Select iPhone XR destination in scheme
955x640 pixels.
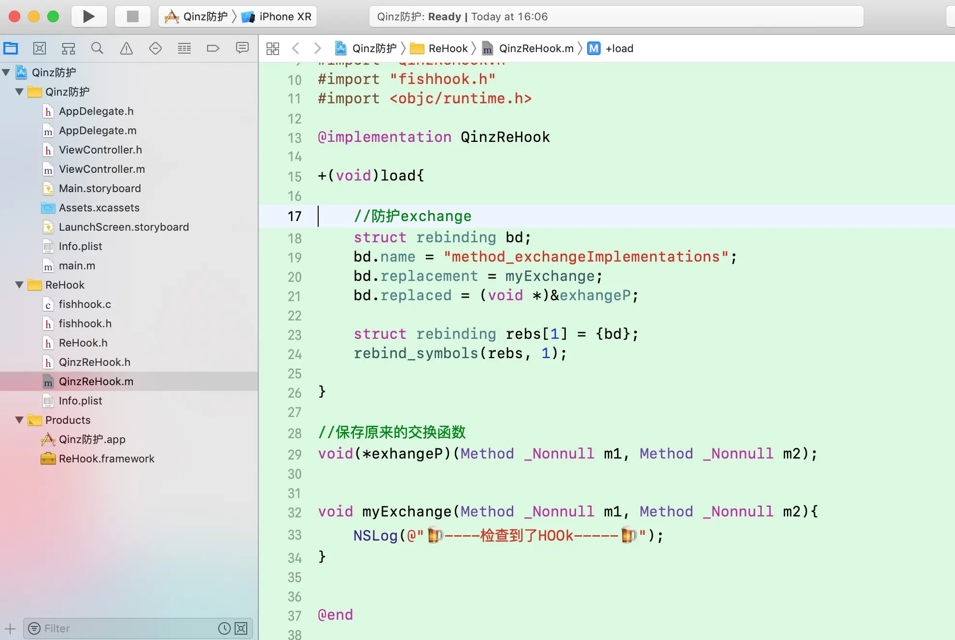(285, 17)
